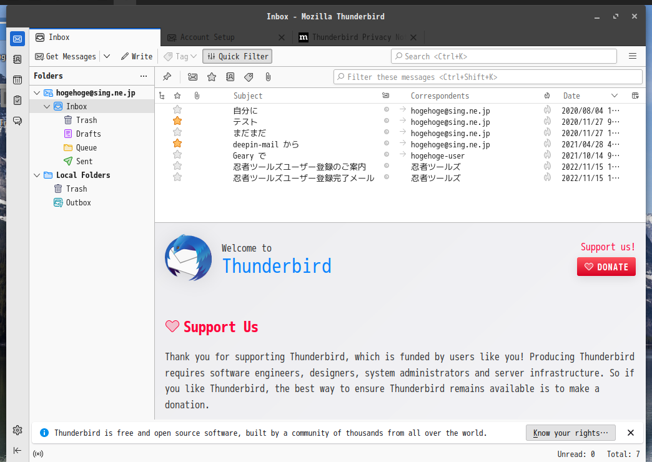652x462 pixels.
Task: Click the Thunderbird logo in welcome pane
Action: click(189, 257)
